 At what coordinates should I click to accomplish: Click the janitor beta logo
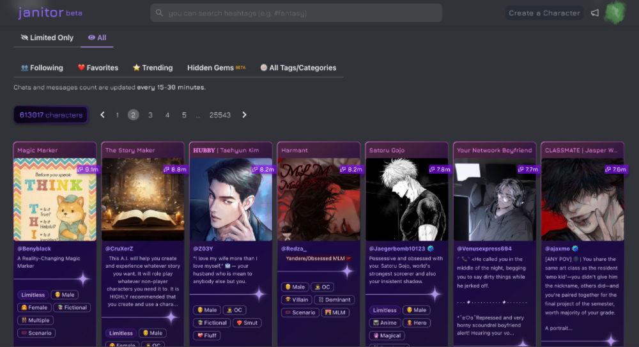coord(50,13)
